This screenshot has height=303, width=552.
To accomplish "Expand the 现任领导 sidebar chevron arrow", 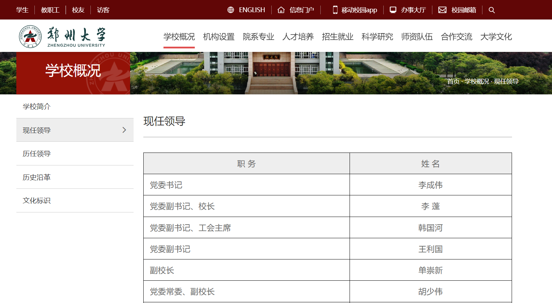I will [x=124, y=130].
